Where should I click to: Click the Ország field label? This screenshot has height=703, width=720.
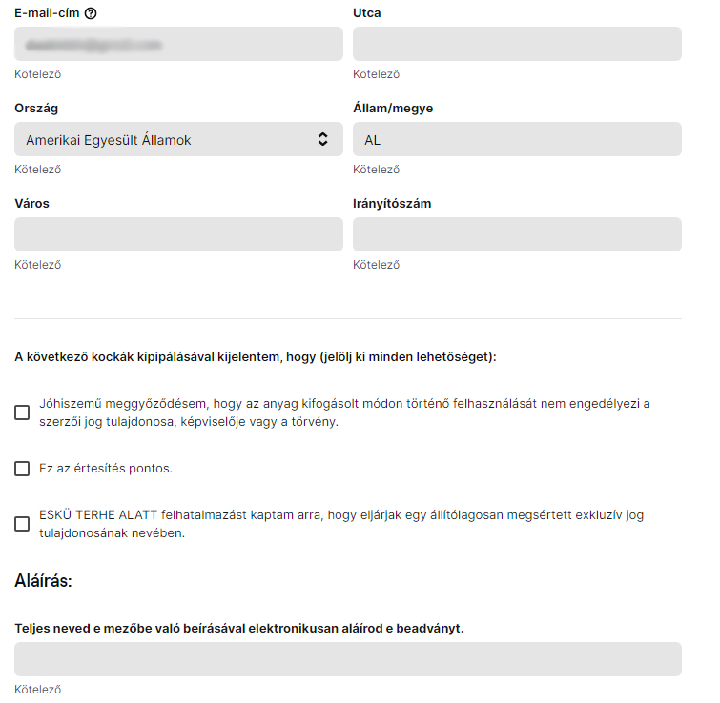36,109
